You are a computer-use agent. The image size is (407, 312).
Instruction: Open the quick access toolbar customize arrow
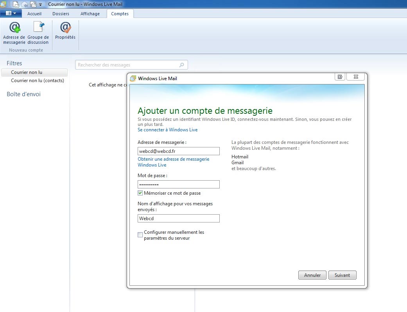(40, 5)
